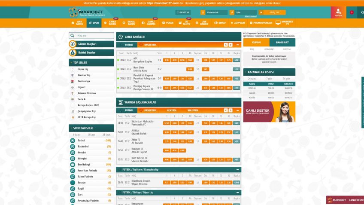Collapse the Türkiye Süper Lig section
The width and height of the screenshot is (364, 205).
237,193
